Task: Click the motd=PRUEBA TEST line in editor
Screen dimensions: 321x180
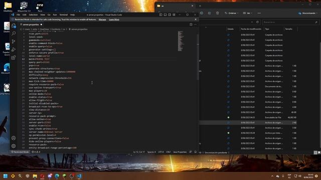Action: (x=39, y=59)
